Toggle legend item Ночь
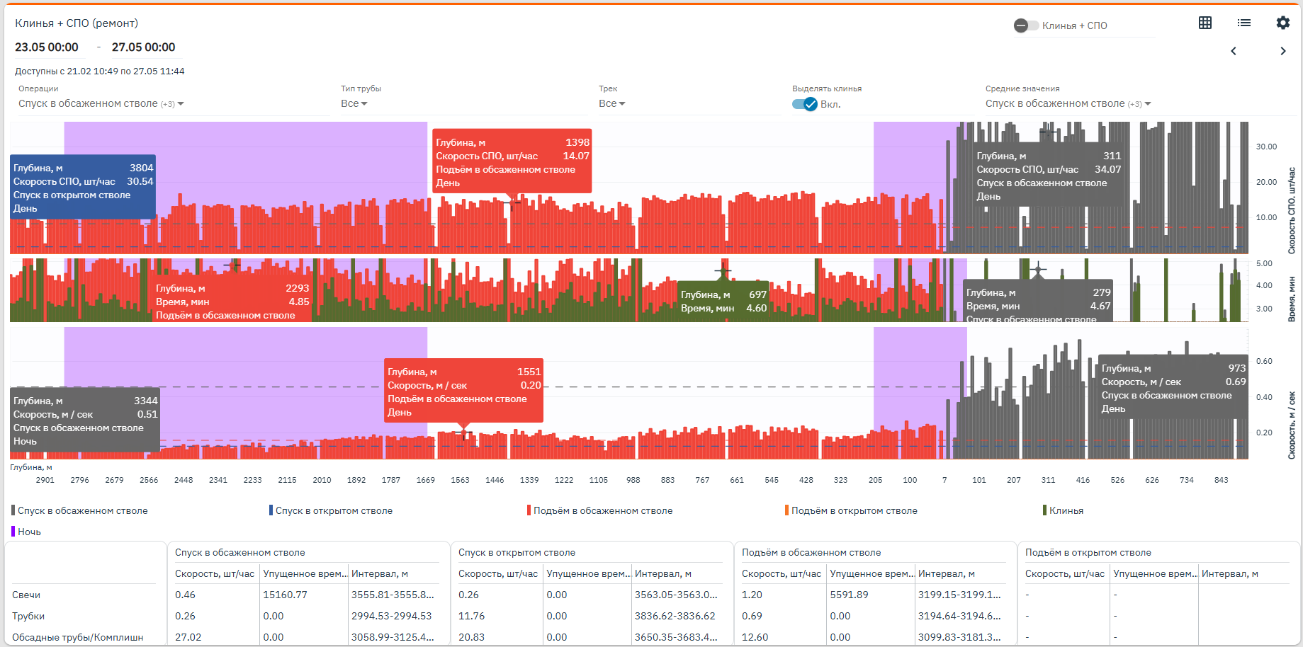Image resolution: width=1303 pixels, height=647 pixels. click(x=26, y=532)
